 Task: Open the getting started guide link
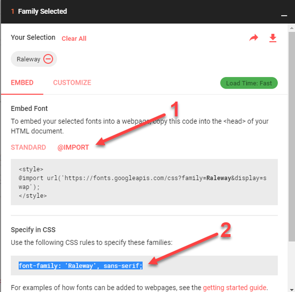tap(234, 288)
